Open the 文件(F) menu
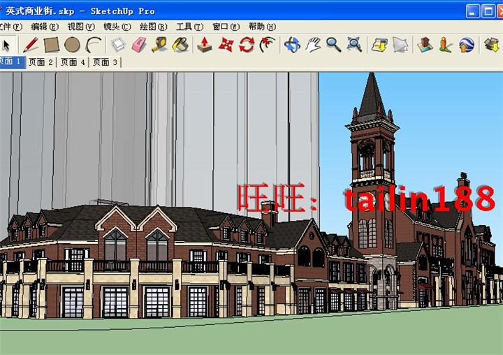The width and height of the screenshot is (503, 355). [x=10, y=27]
